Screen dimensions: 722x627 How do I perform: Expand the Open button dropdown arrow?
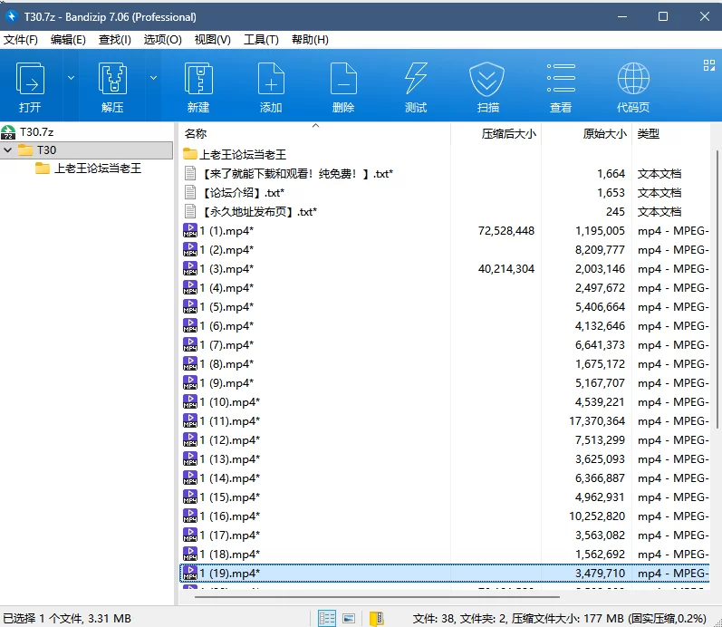pyautogui.click(x=71, y=78)
